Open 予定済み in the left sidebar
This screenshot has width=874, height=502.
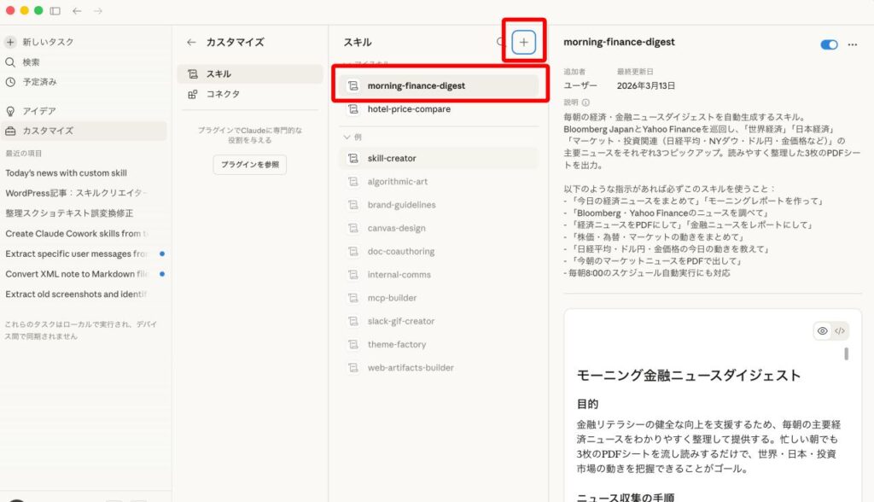pyautogui.click(x=40, y=82)
